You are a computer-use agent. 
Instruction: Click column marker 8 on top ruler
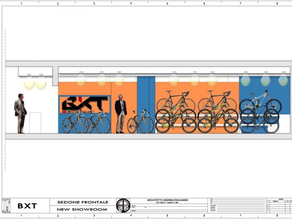pos(277,3)
